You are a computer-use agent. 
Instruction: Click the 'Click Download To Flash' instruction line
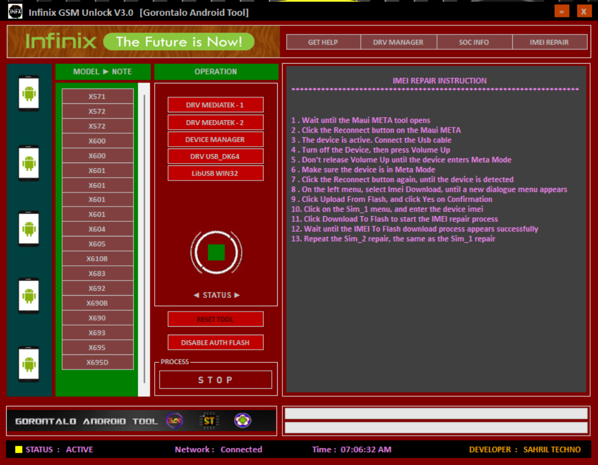pos(395,219)
